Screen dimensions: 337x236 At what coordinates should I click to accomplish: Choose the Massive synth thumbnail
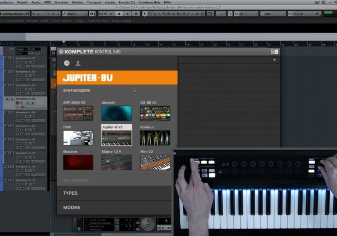coord(78,162)
